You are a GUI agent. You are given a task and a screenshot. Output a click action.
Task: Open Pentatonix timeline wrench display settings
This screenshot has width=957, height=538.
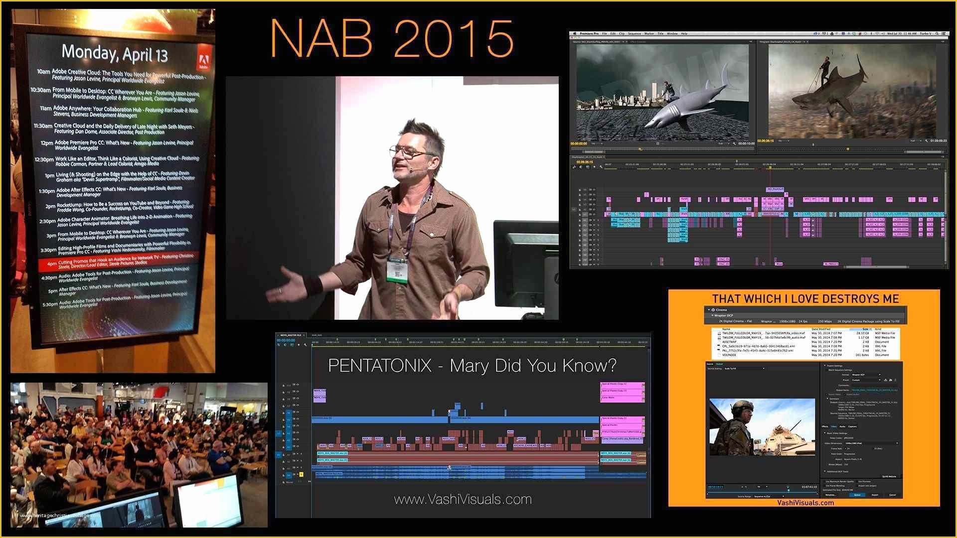[305, 345]
